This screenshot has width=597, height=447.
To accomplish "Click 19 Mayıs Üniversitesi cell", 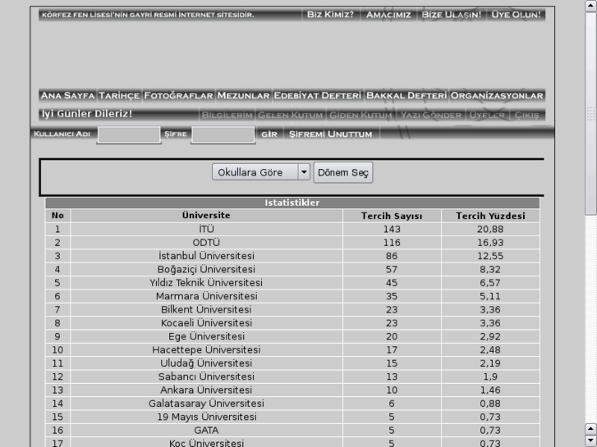I will (206, 417).
